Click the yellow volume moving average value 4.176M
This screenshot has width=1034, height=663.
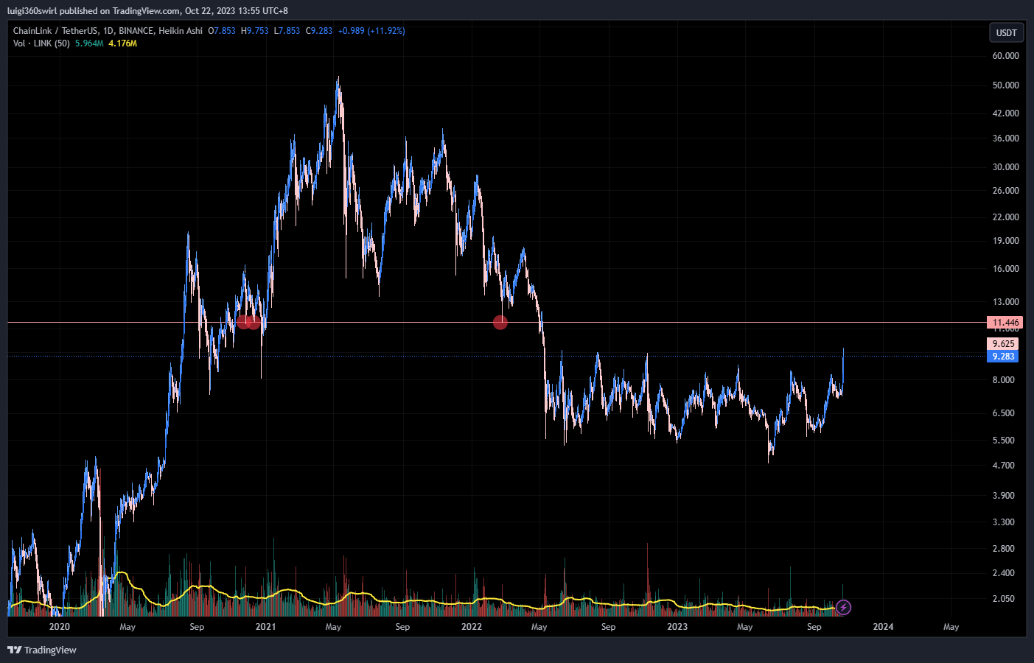point(122,43)
